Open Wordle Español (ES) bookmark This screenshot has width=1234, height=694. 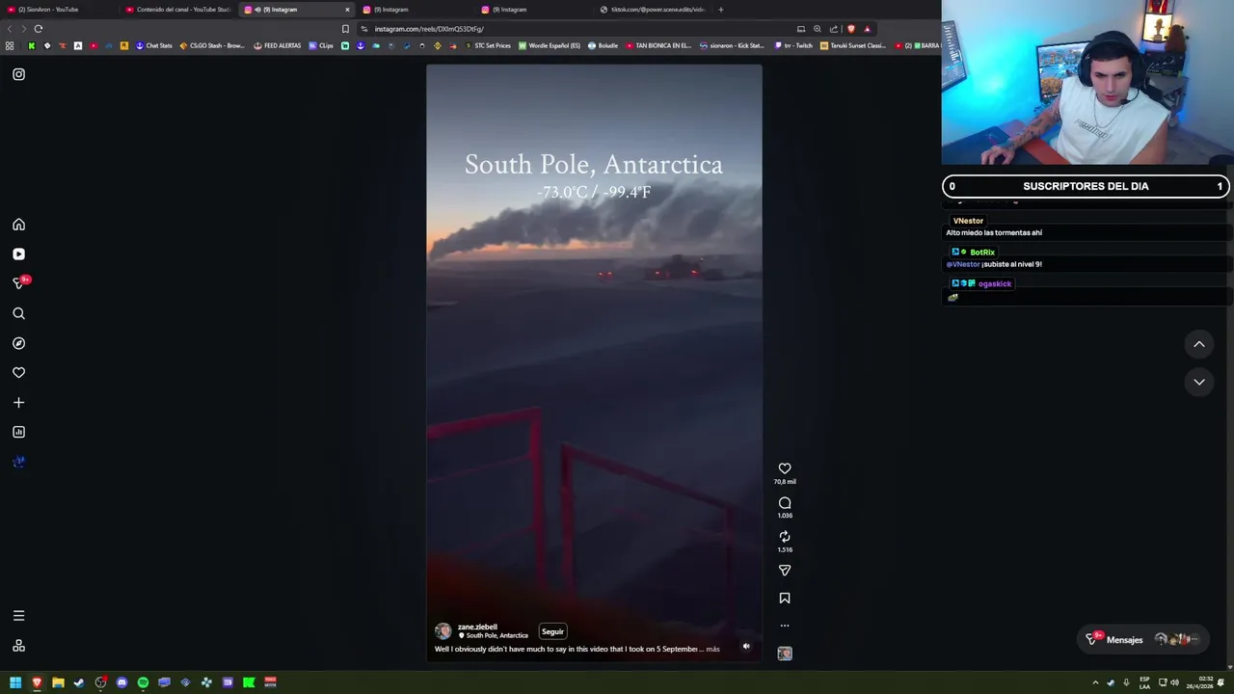tap(550, 45)
